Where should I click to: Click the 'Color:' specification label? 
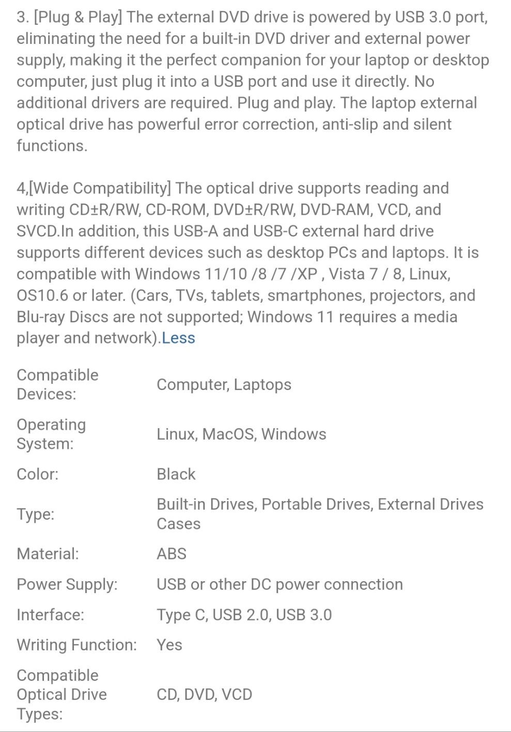[x=38, y=474]
